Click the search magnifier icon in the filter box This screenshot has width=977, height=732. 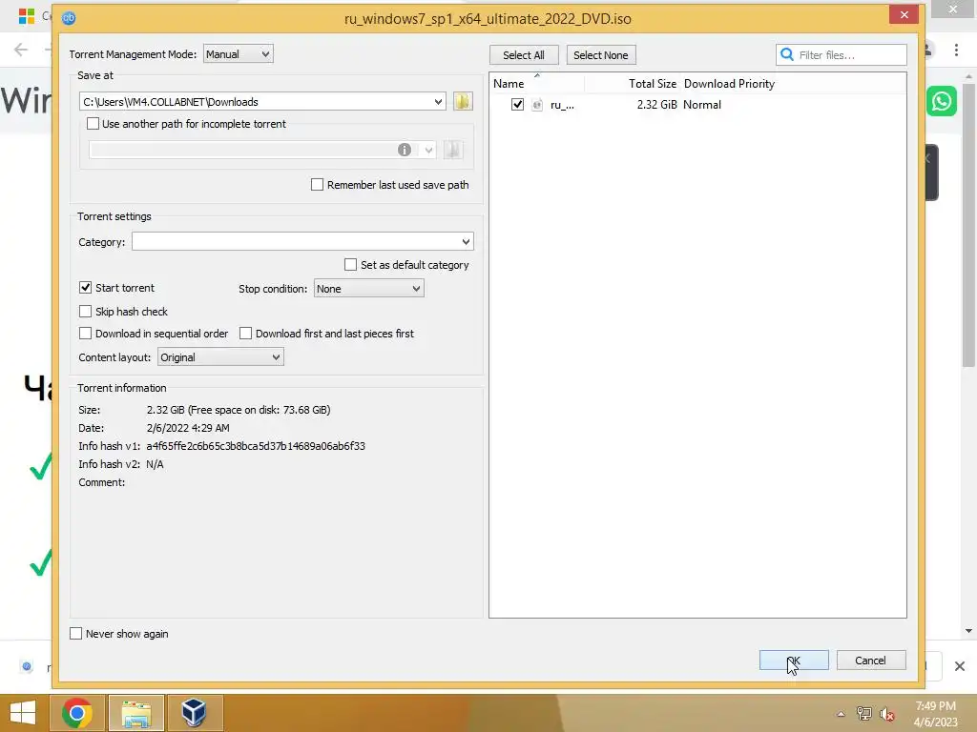787,54
